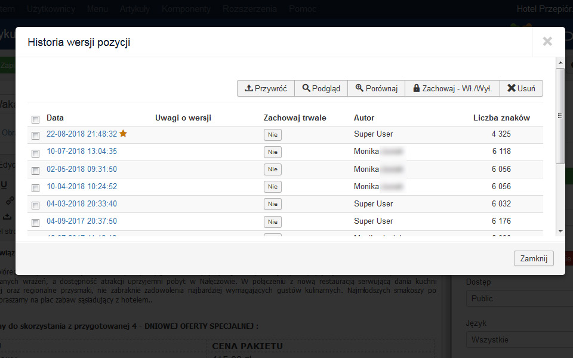Screen dimensions: 573x358
Task: Click scrollbar down arrow in dialog
Action: tap(560, 232)
